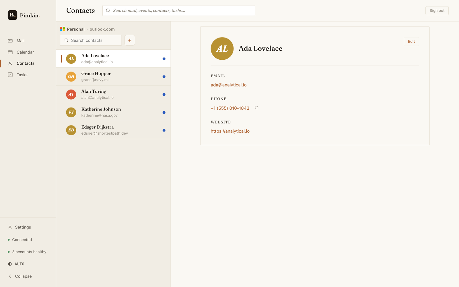The width and height of the screenshot is (459, 287).
Task: Collapse the sidebar
Action: 20,276
